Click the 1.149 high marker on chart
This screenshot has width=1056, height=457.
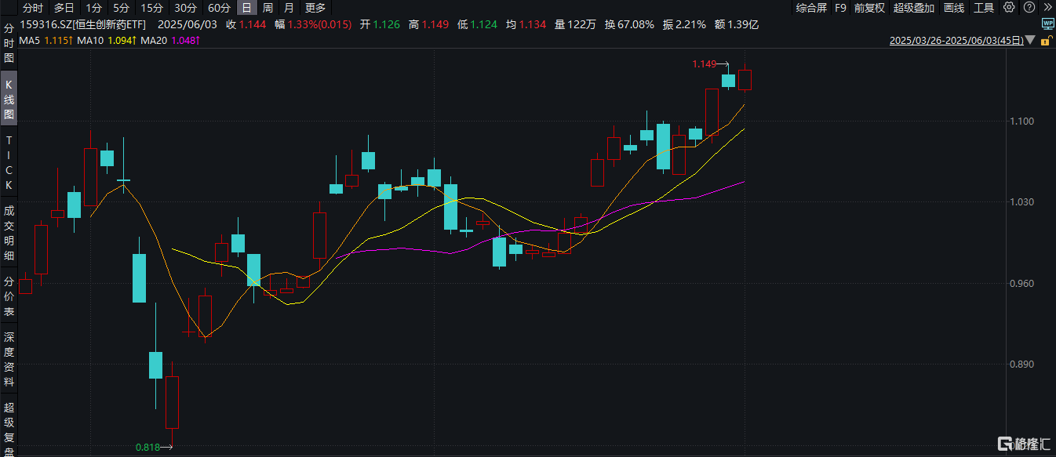(705, 63)
